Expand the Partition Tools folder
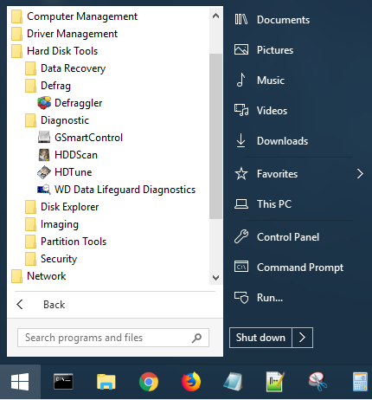The image size is (372, 400). pos(66,242)
